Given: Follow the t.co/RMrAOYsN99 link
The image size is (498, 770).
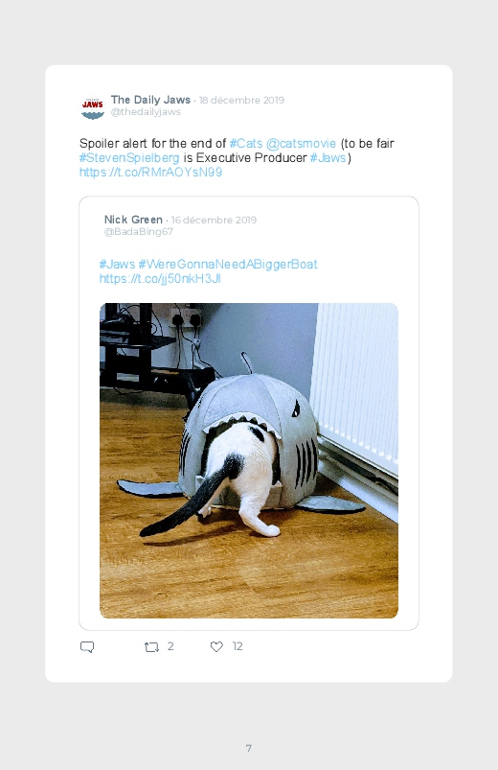Looking at the screenshot, I should pyautogui.click(x=150, y=173).
